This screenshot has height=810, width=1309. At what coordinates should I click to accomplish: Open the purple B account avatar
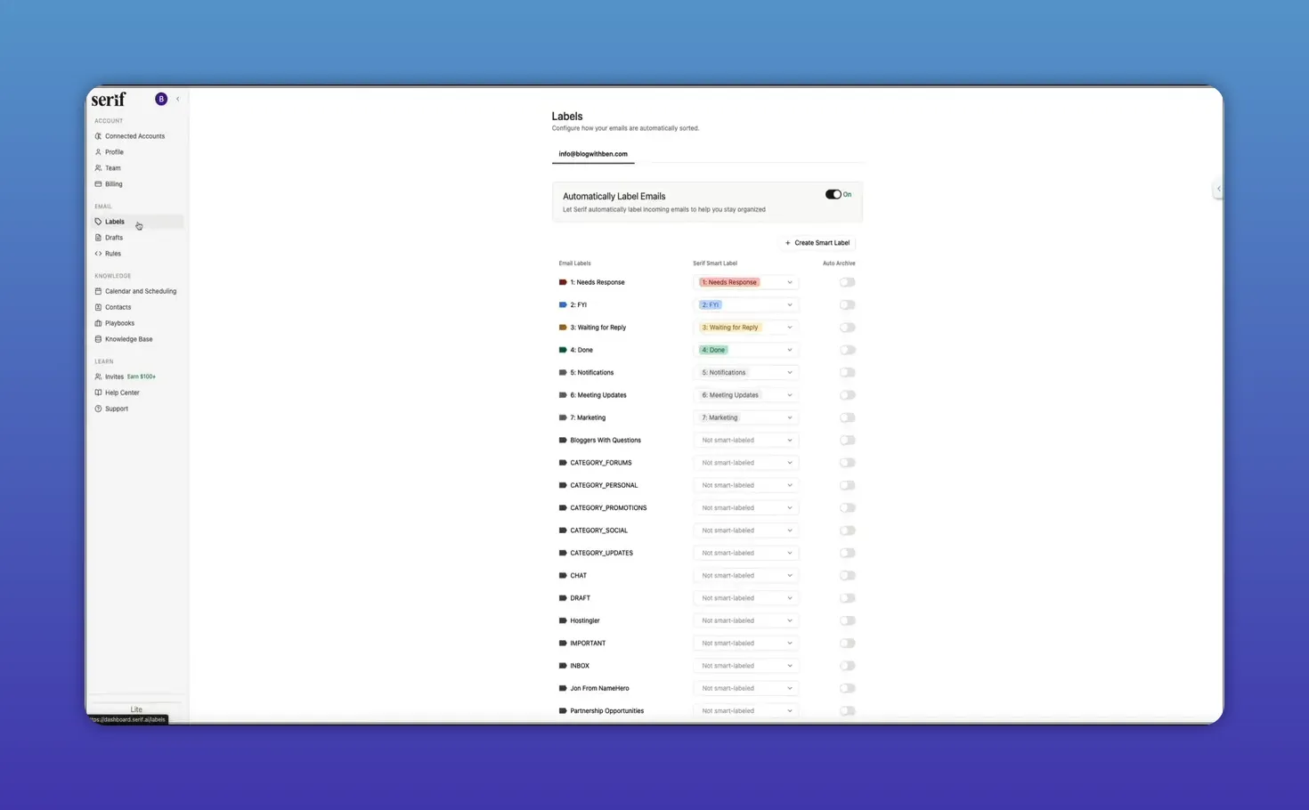(161, 99)
